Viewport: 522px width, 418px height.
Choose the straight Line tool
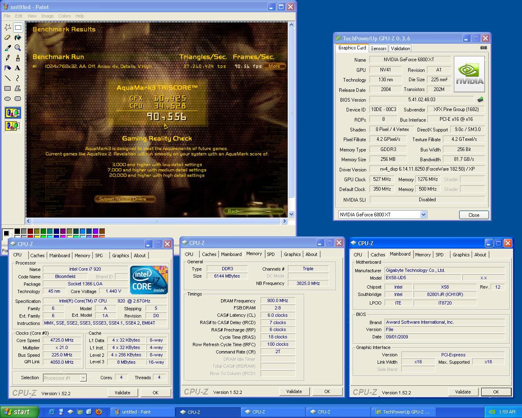click(x=8, y=78)
